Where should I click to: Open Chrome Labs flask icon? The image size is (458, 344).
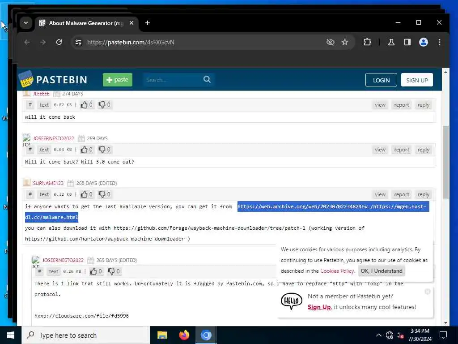[391, 42]
